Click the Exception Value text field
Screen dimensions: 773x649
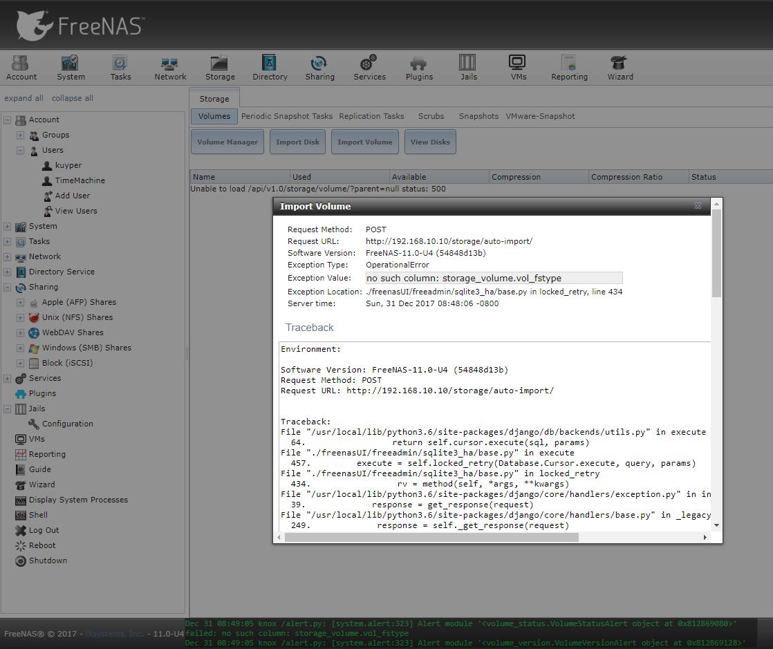tap(494, 278)
